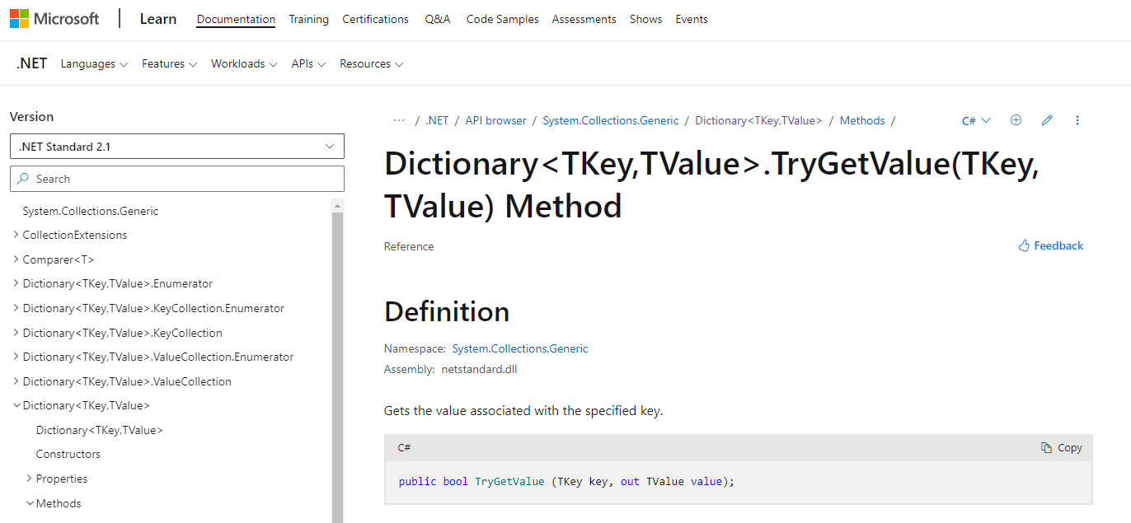Open the API browser breadcrumb
Screen dimensions: 1131x523
495,120
